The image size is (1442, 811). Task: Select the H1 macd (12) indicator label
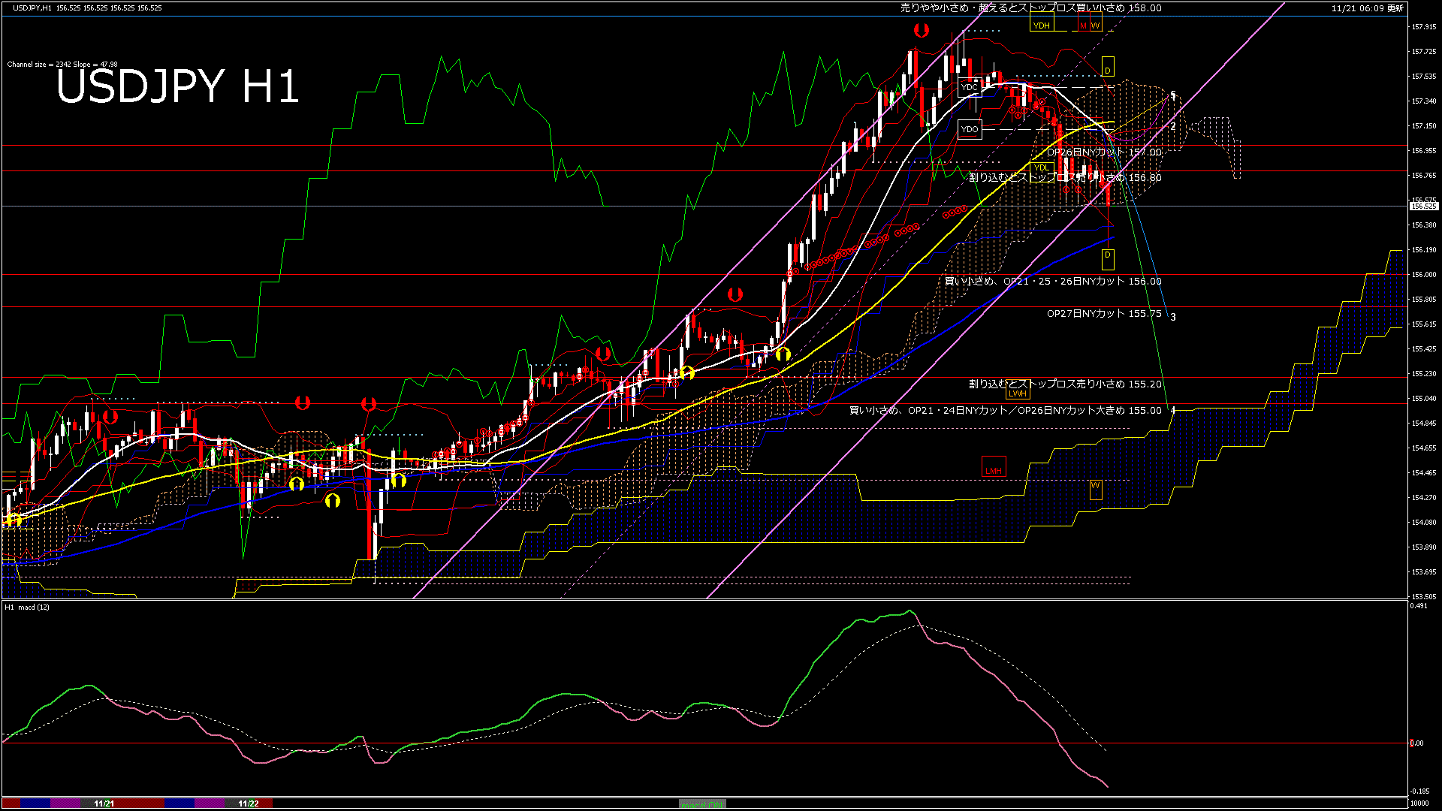point(27,607)
